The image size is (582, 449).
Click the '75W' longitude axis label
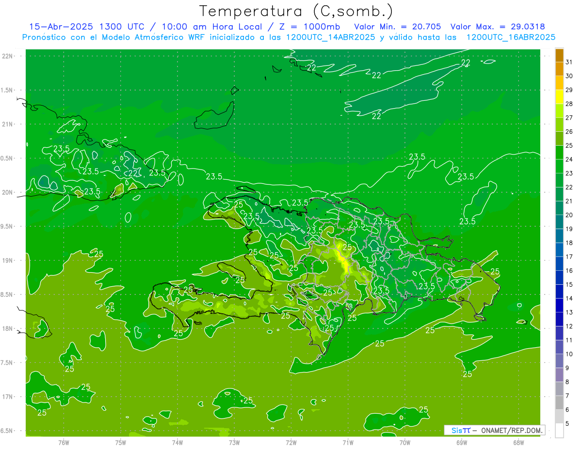121,443
